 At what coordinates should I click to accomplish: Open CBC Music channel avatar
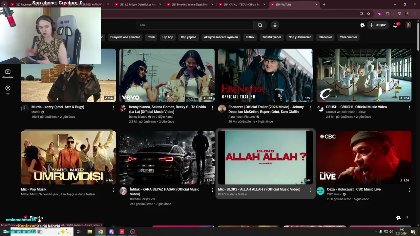[x=320, y=191]
